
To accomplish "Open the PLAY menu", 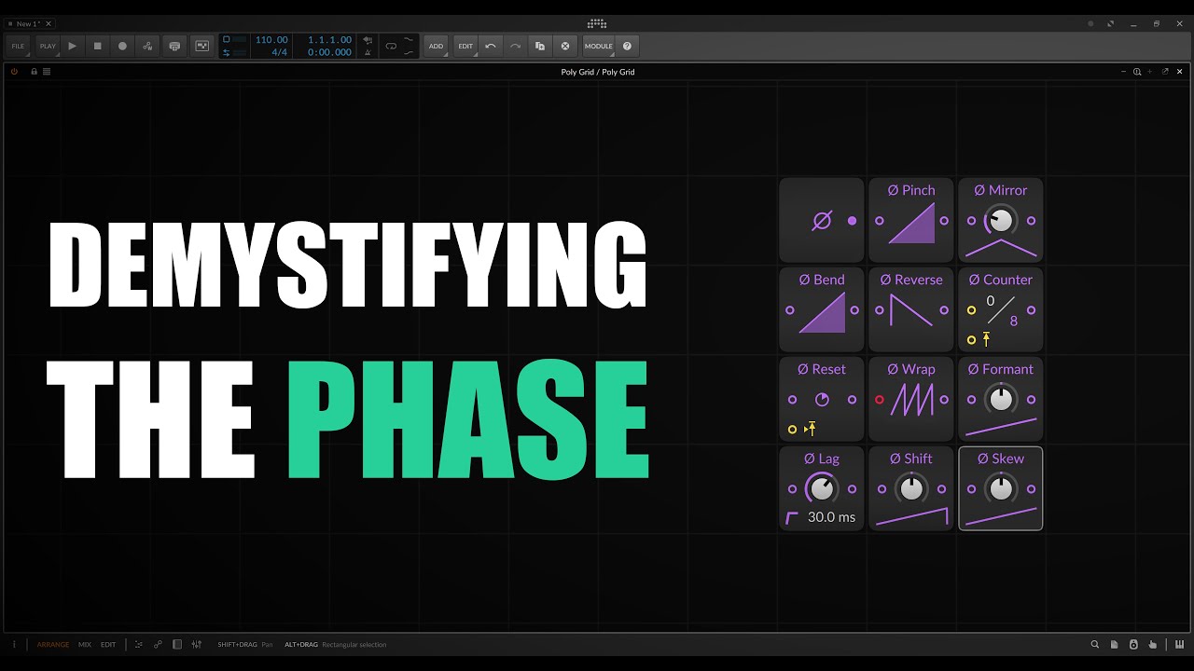I will (48, 46).
